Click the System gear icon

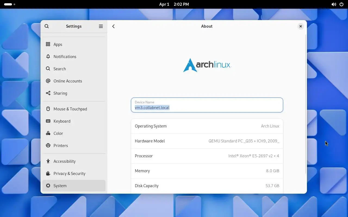tap(48, 186)
